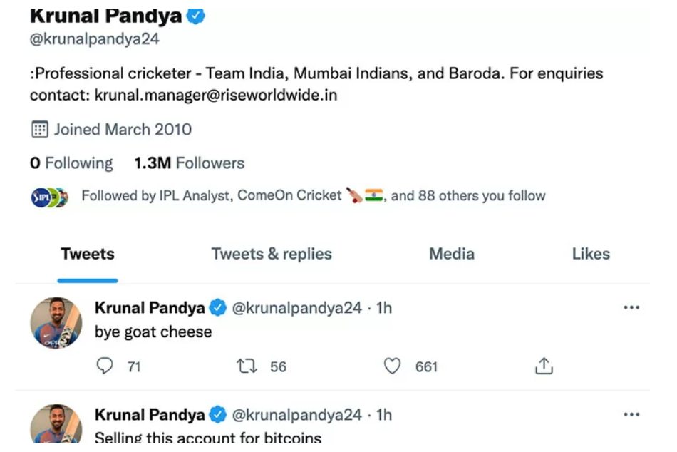Click verified badge in 'Selling this account' tweet

[217, 415]
